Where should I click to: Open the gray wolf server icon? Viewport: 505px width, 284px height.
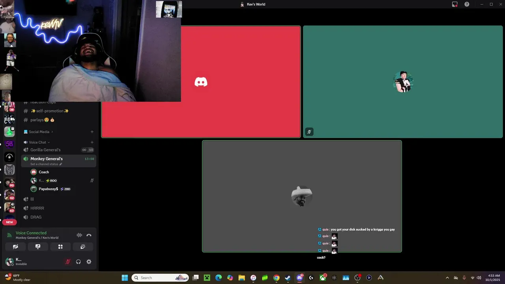click(x=9, y=170)
